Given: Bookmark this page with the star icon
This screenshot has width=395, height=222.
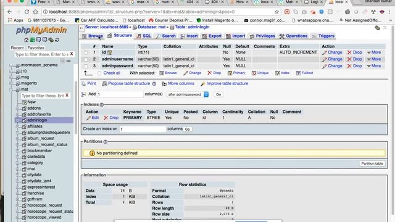Looking at the screenshot, I should tap(277, 12).
